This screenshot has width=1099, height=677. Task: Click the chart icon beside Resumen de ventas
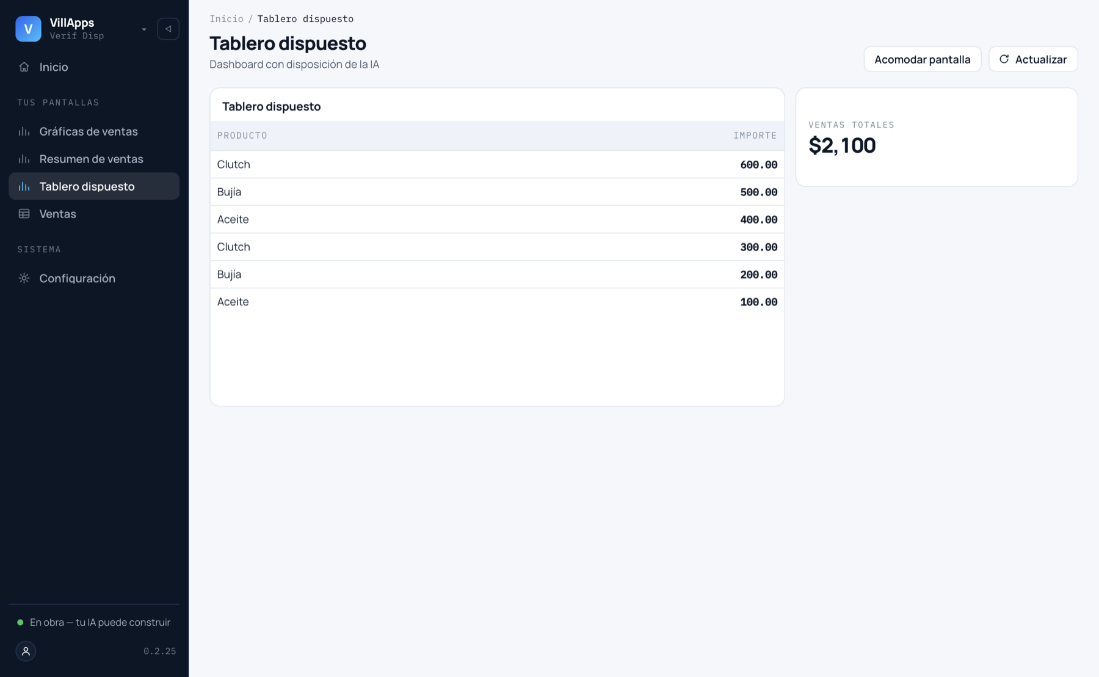coord(24,159)
